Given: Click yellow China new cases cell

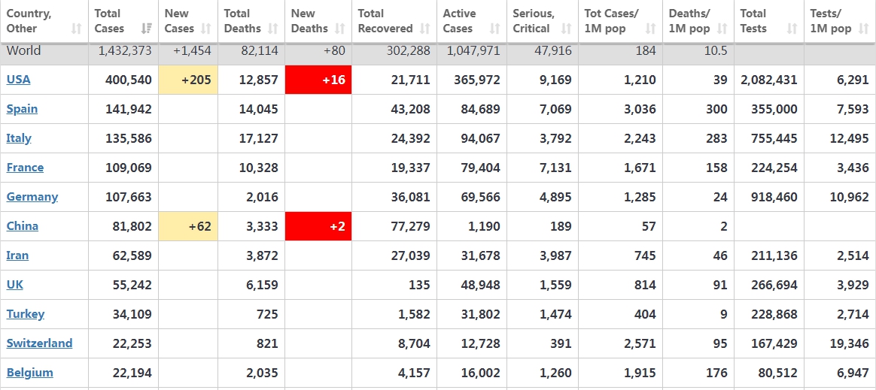Looking at the screenshot, I should 188,226.
